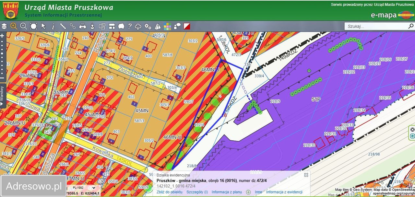
Task: Click the printer icon to print map
Action: [x=83, y=26]
